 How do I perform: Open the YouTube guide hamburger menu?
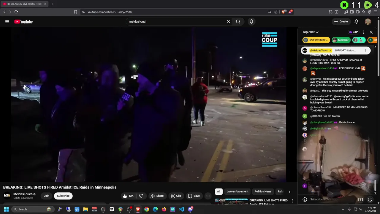pyautogui.click(x=7, y=21)
